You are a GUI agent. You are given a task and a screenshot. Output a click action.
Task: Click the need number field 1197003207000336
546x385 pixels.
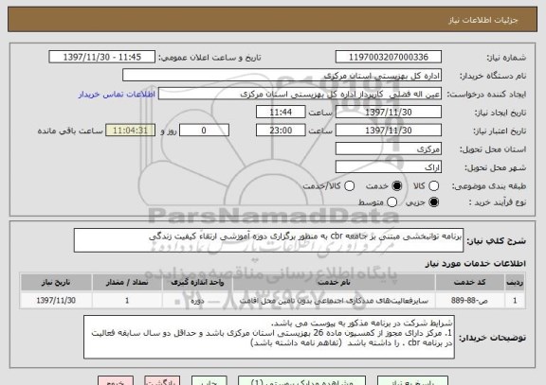[x=389, y=57]
